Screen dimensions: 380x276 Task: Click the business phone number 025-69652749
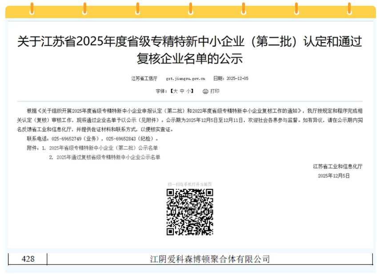click(70, 139)
